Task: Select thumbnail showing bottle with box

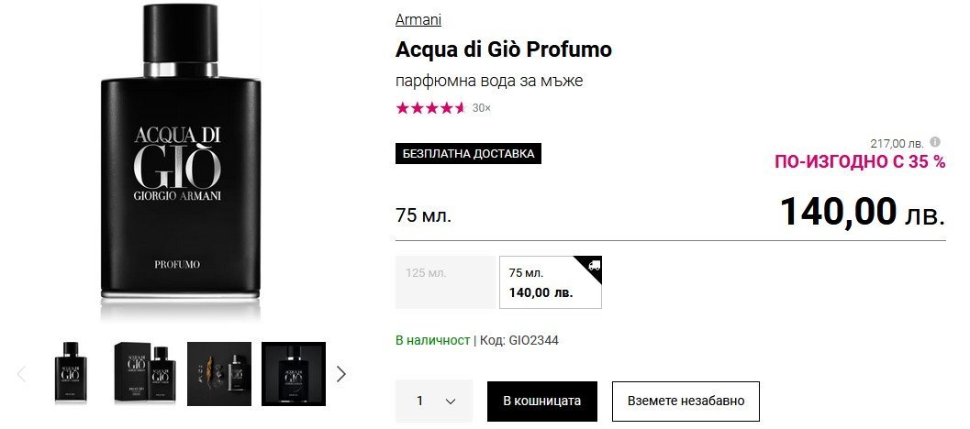Action: tap(145, 373)
